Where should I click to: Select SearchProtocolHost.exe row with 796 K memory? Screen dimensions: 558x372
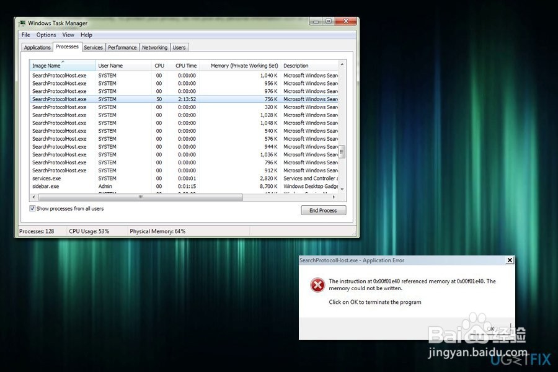pos(184,162)
